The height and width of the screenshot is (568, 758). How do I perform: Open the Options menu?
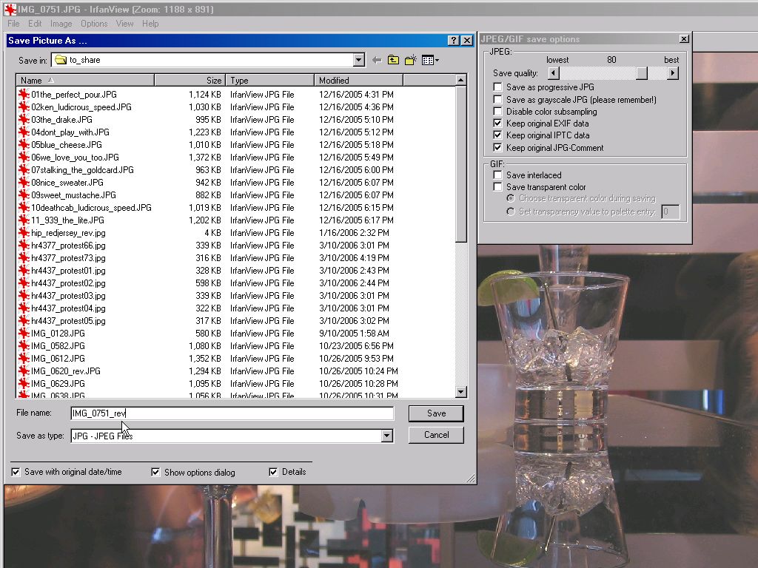(94, 24)
